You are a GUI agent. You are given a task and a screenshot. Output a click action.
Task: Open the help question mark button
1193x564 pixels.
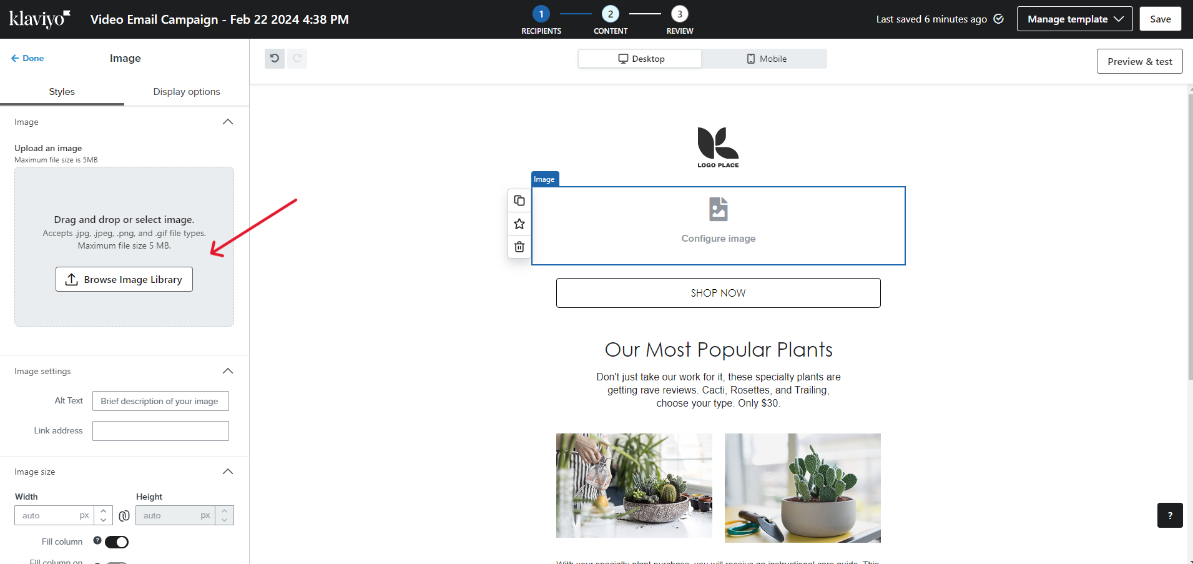point(1169,515)
